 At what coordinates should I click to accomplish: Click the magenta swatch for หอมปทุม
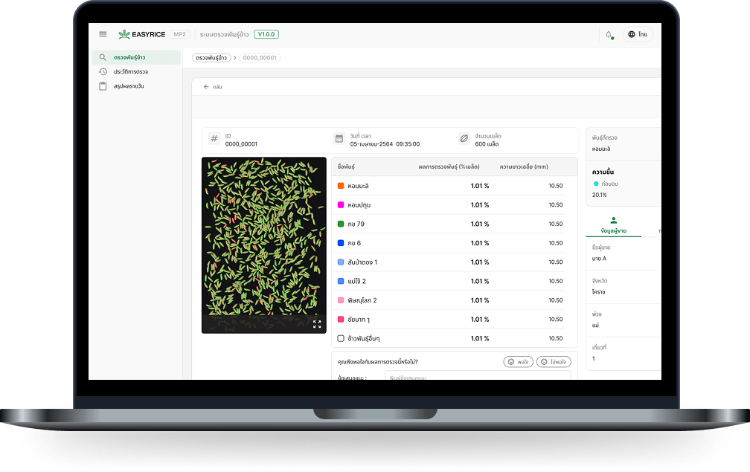[341, 205]
